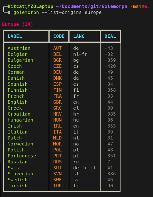The image size is (153, 197).
Task: Select the 'English' label
Action: (x=18, y=102)
